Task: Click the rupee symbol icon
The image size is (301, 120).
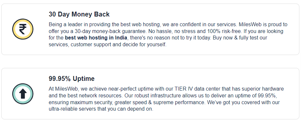Action: point(23,29)
